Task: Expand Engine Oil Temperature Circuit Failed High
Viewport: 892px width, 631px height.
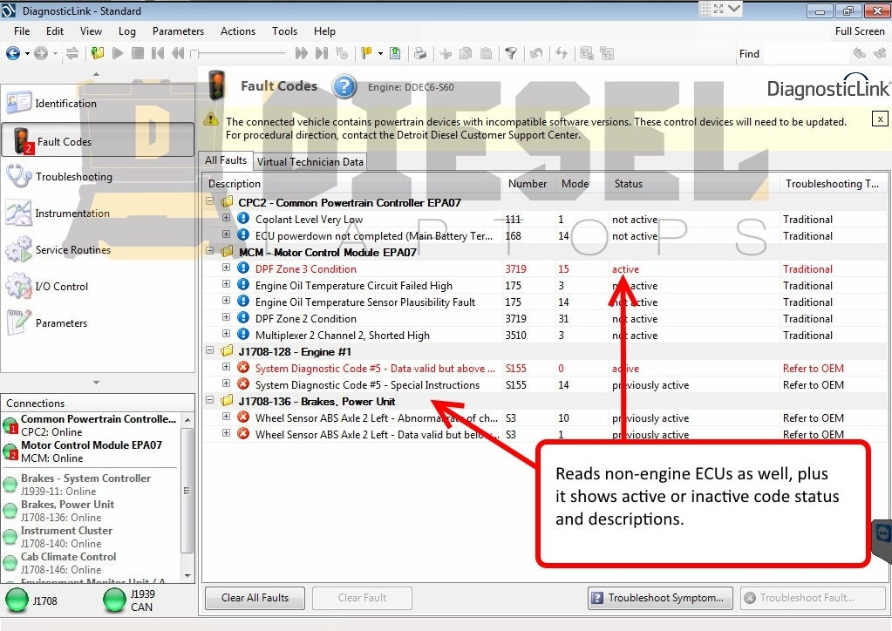Action: click(x=226, y=283)
